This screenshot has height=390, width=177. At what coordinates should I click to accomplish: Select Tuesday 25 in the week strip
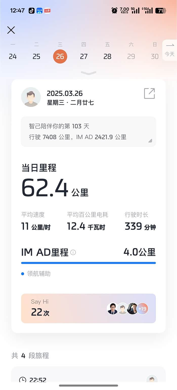pyautogui.click(x=36, y=56)
